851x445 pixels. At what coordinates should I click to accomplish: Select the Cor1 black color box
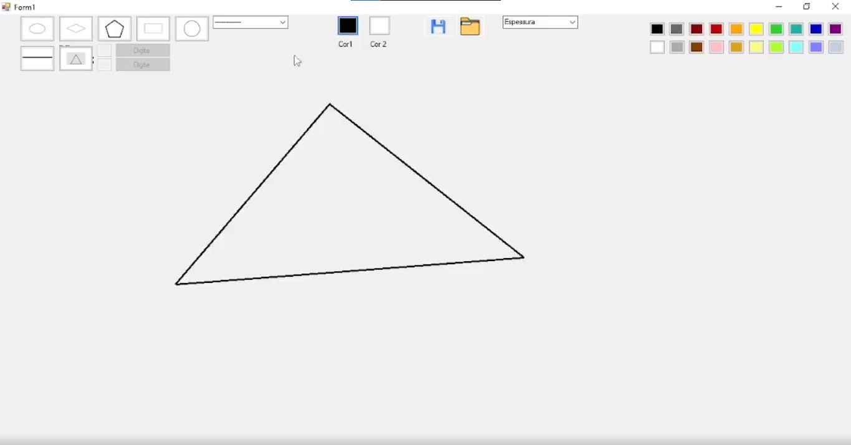348,26
